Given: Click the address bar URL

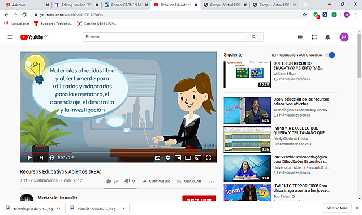Looking at the screenshot, I should 71,15.
